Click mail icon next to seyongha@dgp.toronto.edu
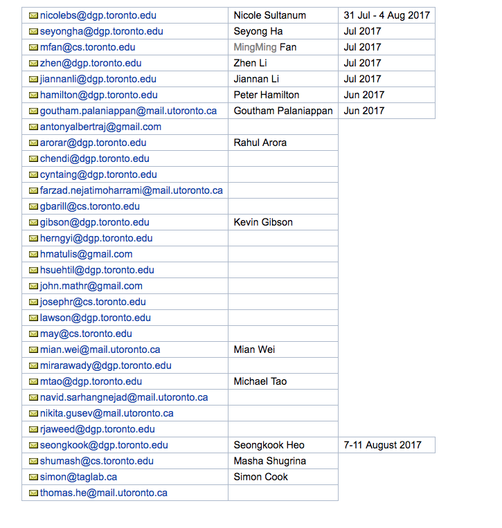The image size is (502, 528). coord(33,31)
